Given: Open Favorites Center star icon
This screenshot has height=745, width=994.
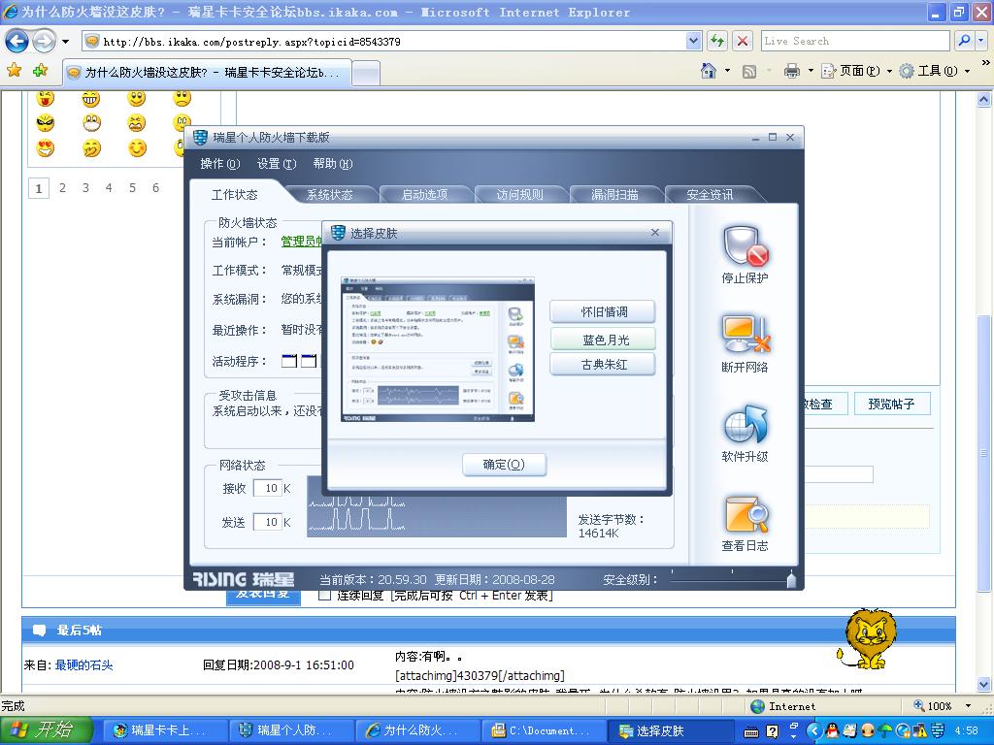Looking at the screenshot, I should click(x=14, y=70).
